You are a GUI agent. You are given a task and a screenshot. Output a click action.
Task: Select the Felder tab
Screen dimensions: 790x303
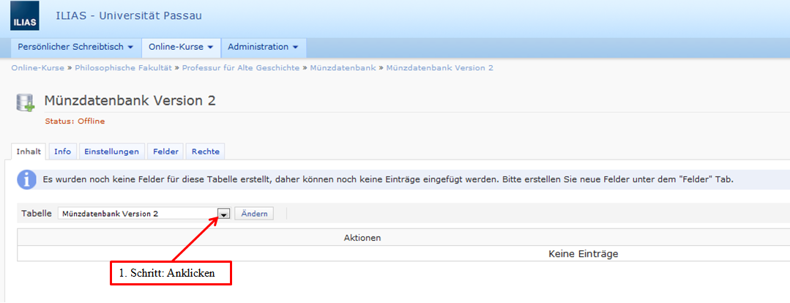click(x=165, y=151)
